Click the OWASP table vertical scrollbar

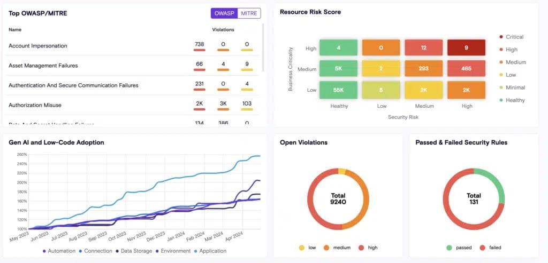click(263, 48)
